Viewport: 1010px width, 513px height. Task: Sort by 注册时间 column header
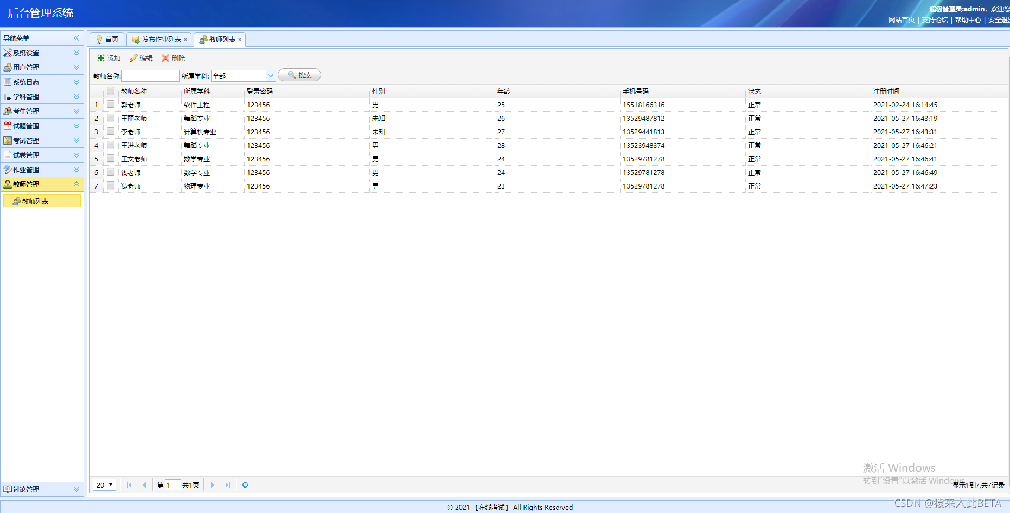pyautogui.click(x=934, y=91)
